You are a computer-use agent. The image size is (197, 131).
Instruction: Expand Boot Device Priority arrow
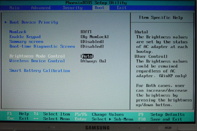pos(6,22)
